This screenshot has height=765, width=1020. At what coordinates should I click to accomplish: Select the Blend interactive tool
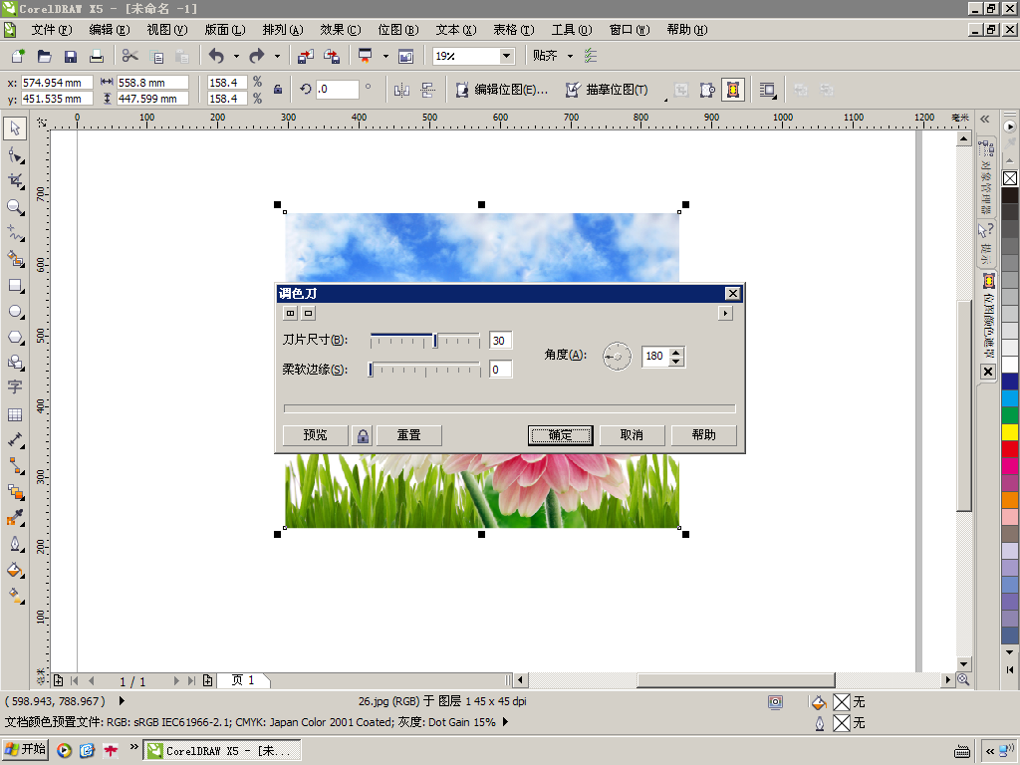click(15, 492)
